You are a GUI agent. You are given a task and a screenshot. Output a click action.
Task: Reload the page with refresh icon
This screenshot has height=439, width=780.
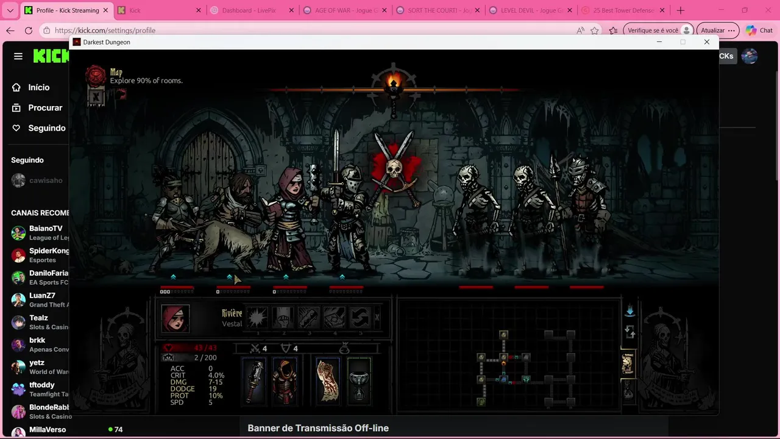tap(29, 30)
